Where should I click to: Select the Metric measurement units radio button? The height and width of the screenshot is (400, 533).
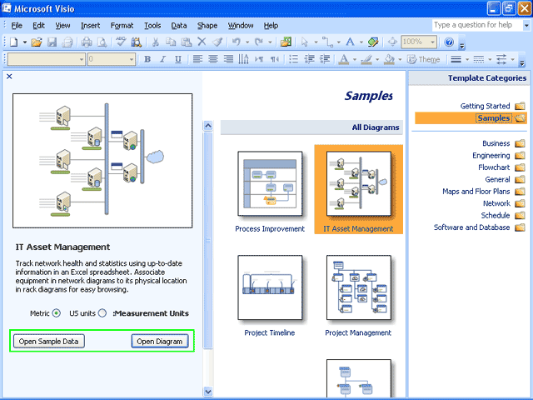tap(56, 313)
